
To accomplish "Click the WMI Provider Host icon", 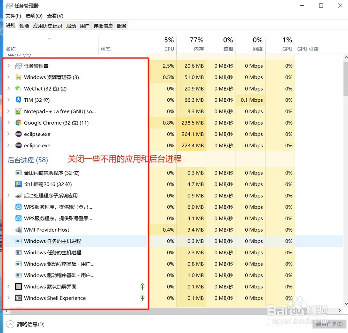I will coord(18,230).
